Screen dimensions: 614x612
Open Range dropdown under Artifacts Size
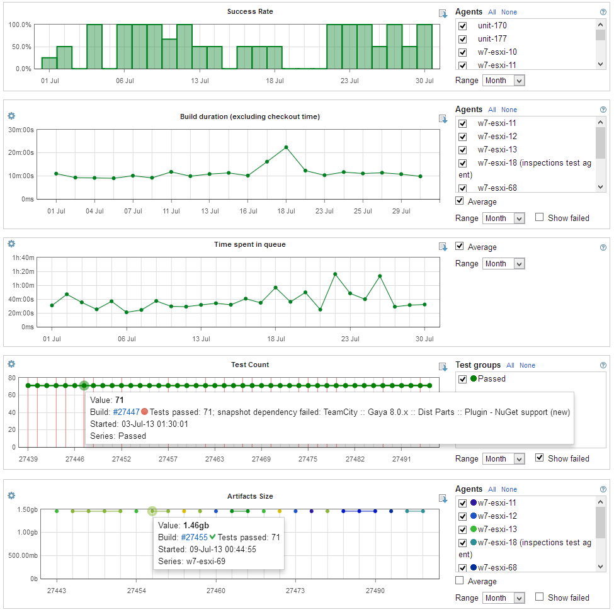503,598
